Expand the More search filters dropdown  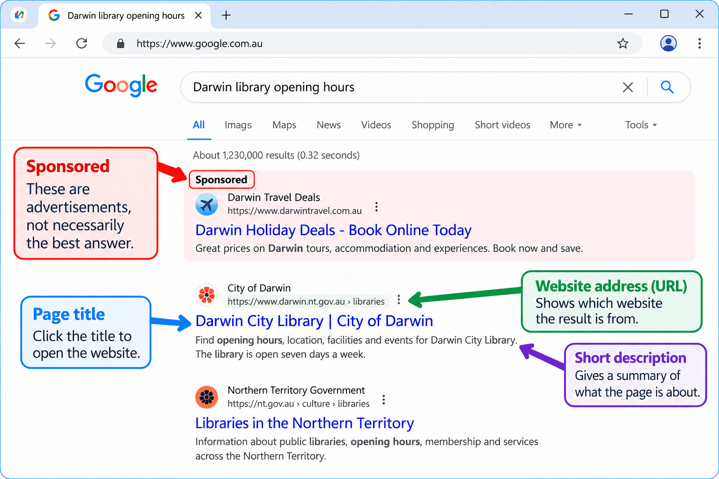pyautogui.click(x=565, y=125)
